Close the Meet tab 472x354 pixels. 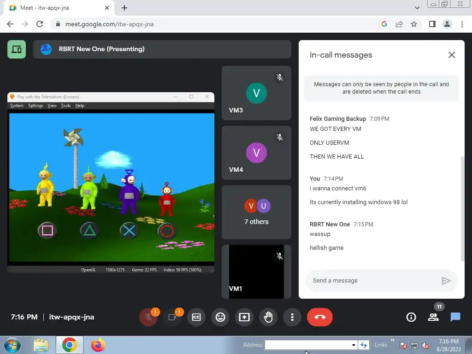click(107, 8)
